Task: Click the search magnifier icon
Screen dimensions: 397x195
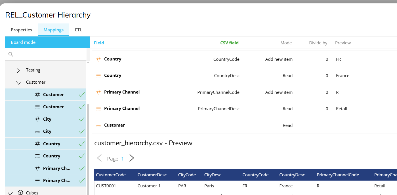Action: coord(11,54)
